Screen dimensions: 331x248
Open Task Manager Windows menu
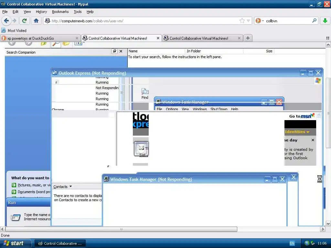point(200,109)
